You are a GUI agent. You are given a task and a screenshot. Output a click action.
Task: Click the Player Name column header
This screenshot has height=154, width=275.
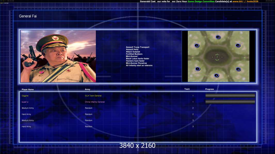pos(28,90)
